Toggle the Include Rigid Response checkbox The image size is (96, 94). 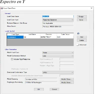pyautogui.click(x=12, y=59)
